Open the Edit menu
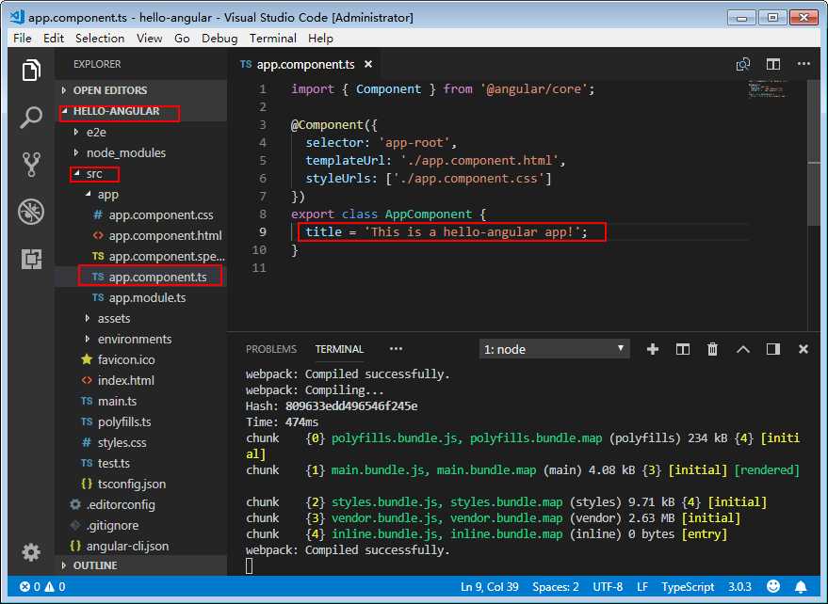The image size is (828, 604). (54, 39)
